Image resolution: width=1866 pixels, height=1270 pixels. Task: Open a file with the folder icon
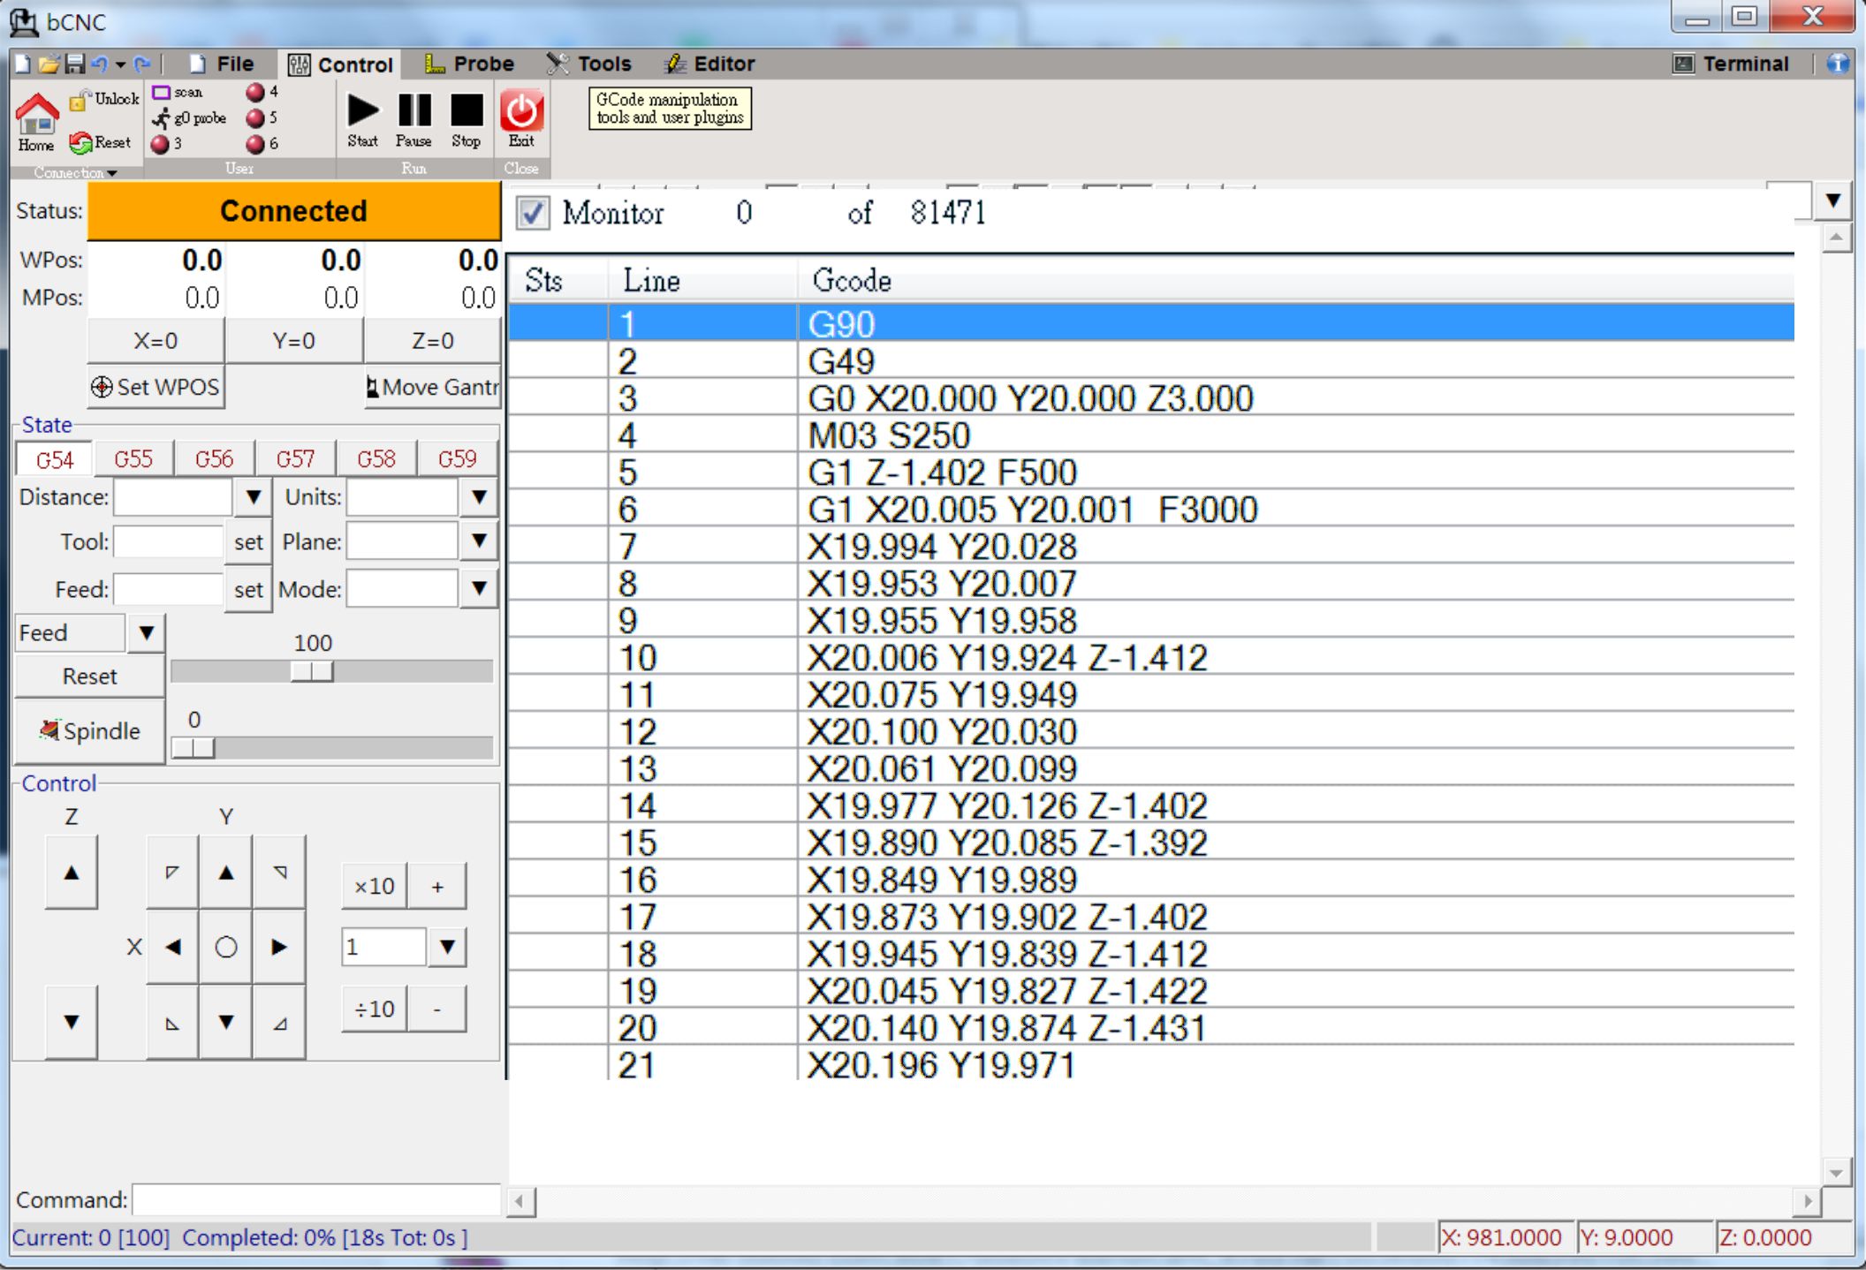[x=49, y=64]
